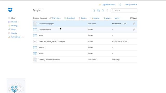The height and width of the screenshot is (93, 166).
Task: Click the Sharing sidebar icon
Action: tap(9, 26)
